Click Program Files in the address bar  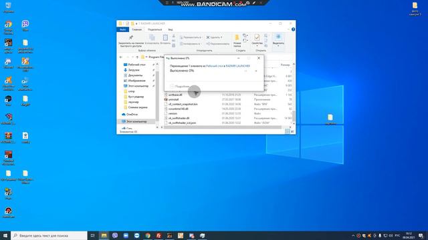pos(156,57)
